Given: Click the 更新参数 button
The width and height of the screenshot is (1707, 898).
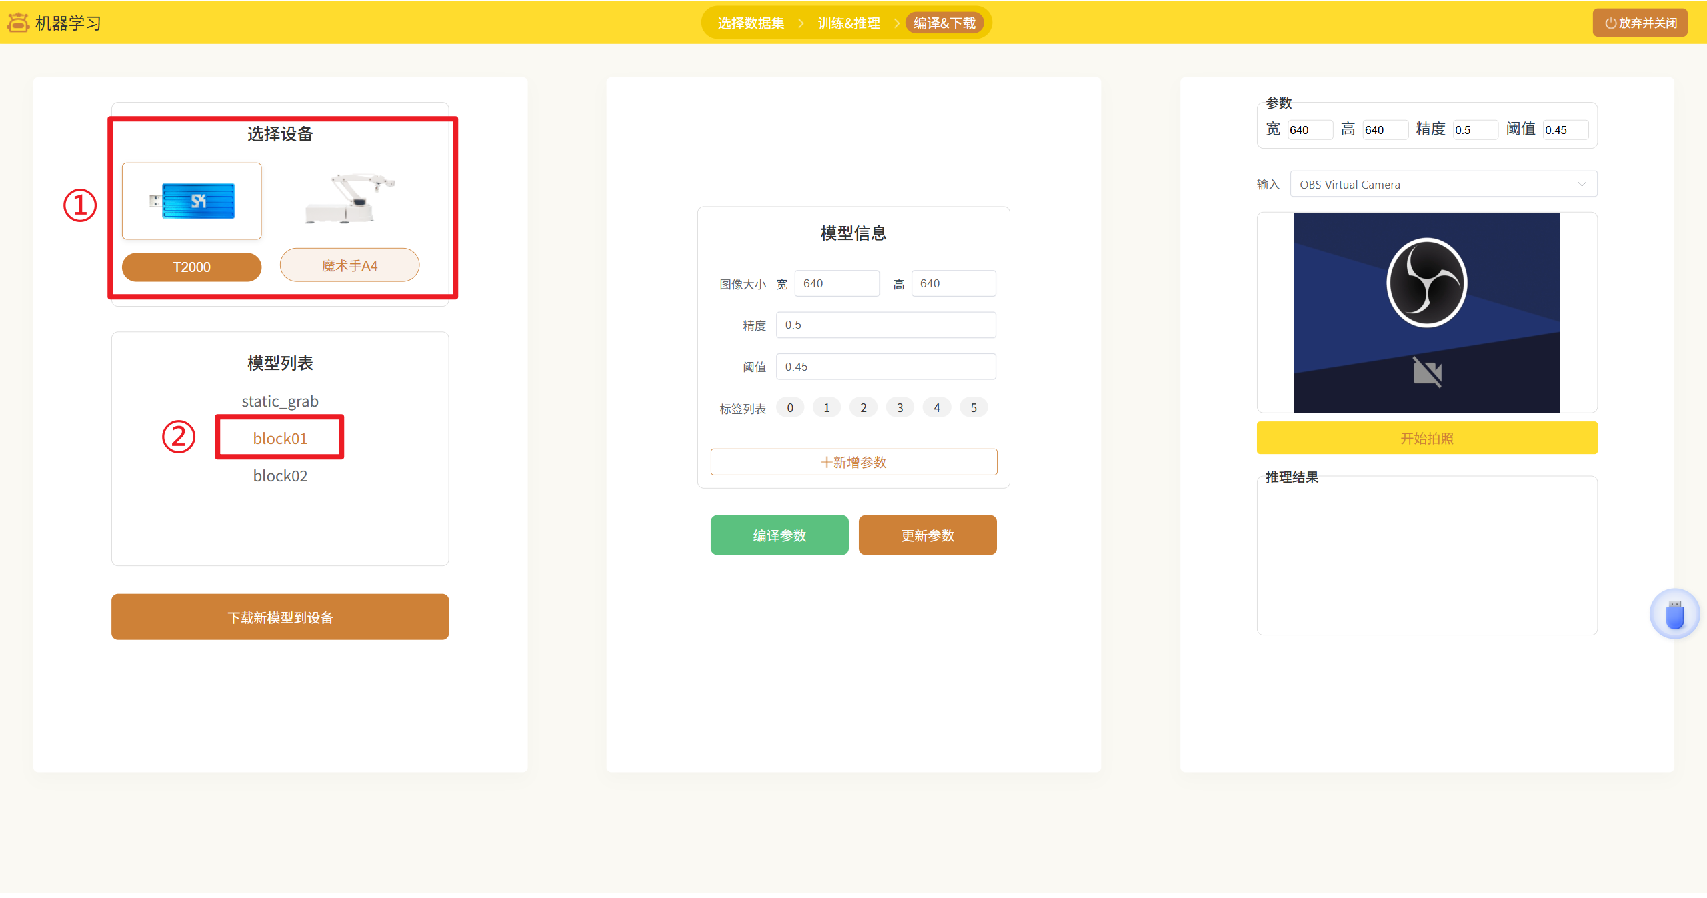Looking at the screenshot, I should [x=928, y=535].
